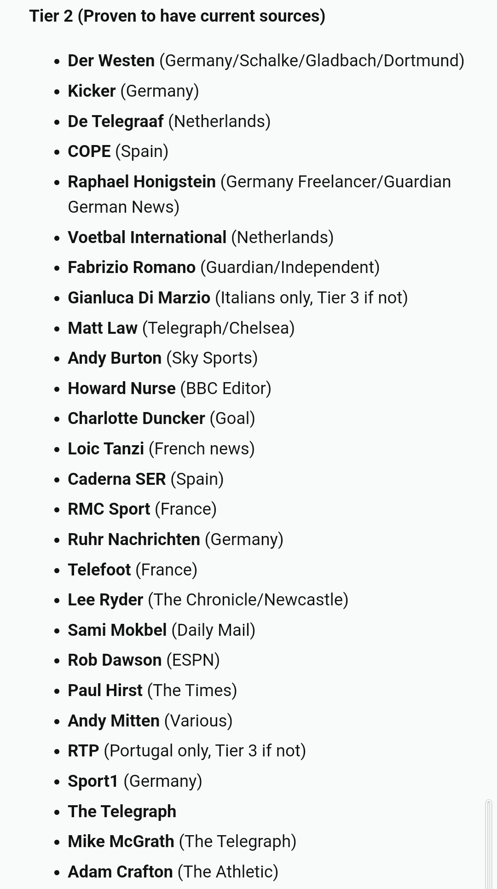This screenshot has width=497, height=889.
Task: Select the "Kicker" list item
Action: [x=91, y=91]
